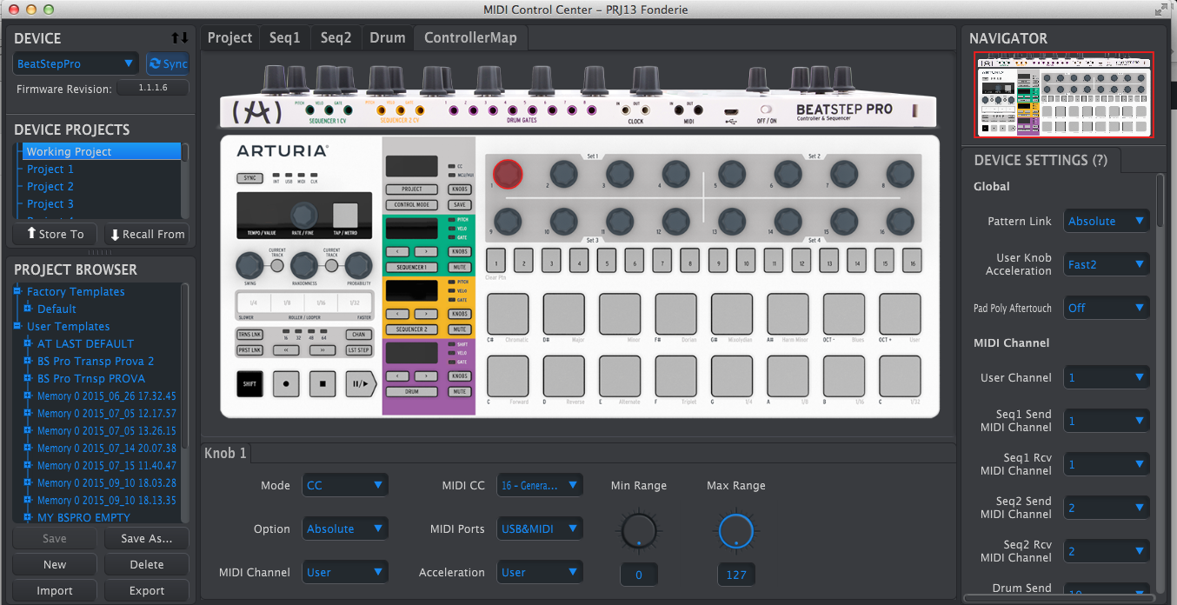Click the Swing knob
1177x605 pixels.
[x=249, y=266]
